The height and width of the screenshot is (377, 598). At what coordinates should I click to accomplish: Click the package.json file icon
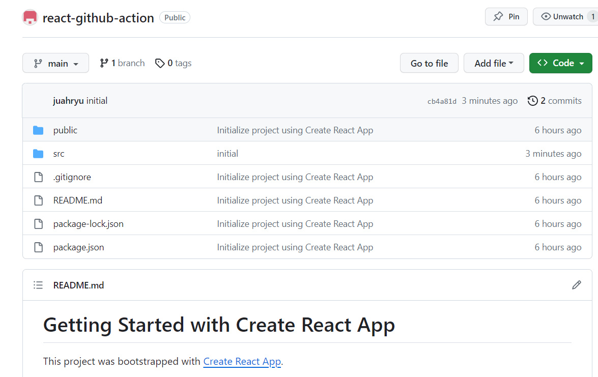(38, 247)
